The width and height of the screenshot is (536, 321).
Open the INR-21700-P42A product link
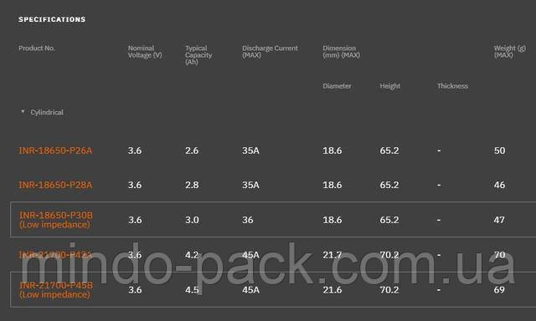tap(55, 254)
